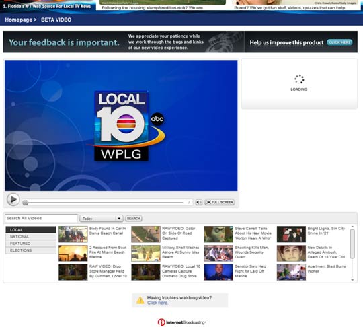Open 2 Rescued From Boat Fire thumbnail
This screenshot has height=327, width=363.
pyautogui.click(x=73, y=253)
